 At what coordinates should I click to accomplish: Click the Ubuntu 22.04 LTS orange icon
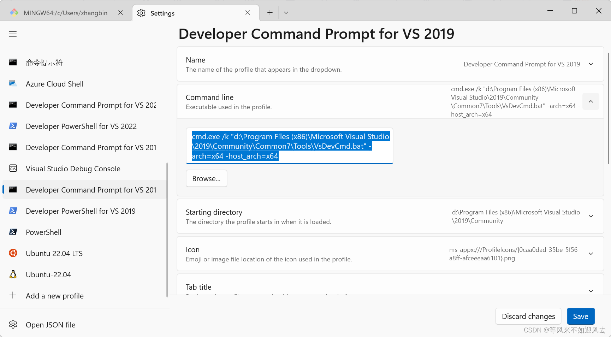tap(13, 253)
